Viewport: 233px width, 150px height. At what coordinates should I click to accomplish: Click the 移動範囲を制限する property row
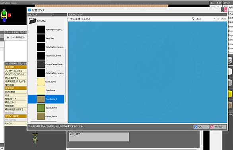tap(16, 109)
